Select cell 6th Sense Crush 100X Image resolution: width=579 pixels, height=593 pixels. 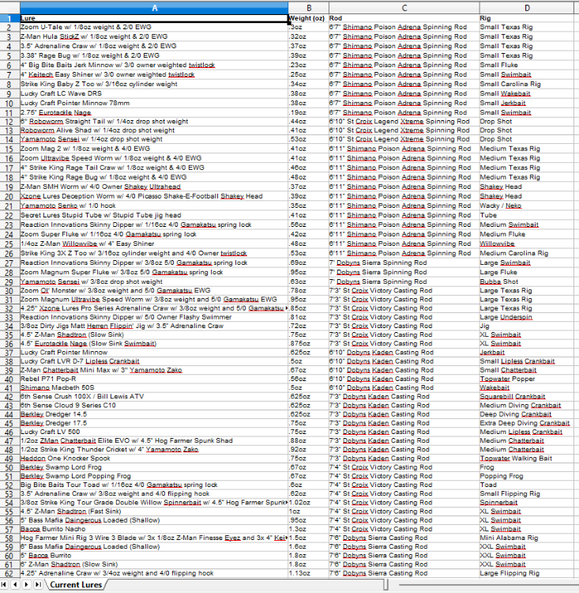[154, 396]
